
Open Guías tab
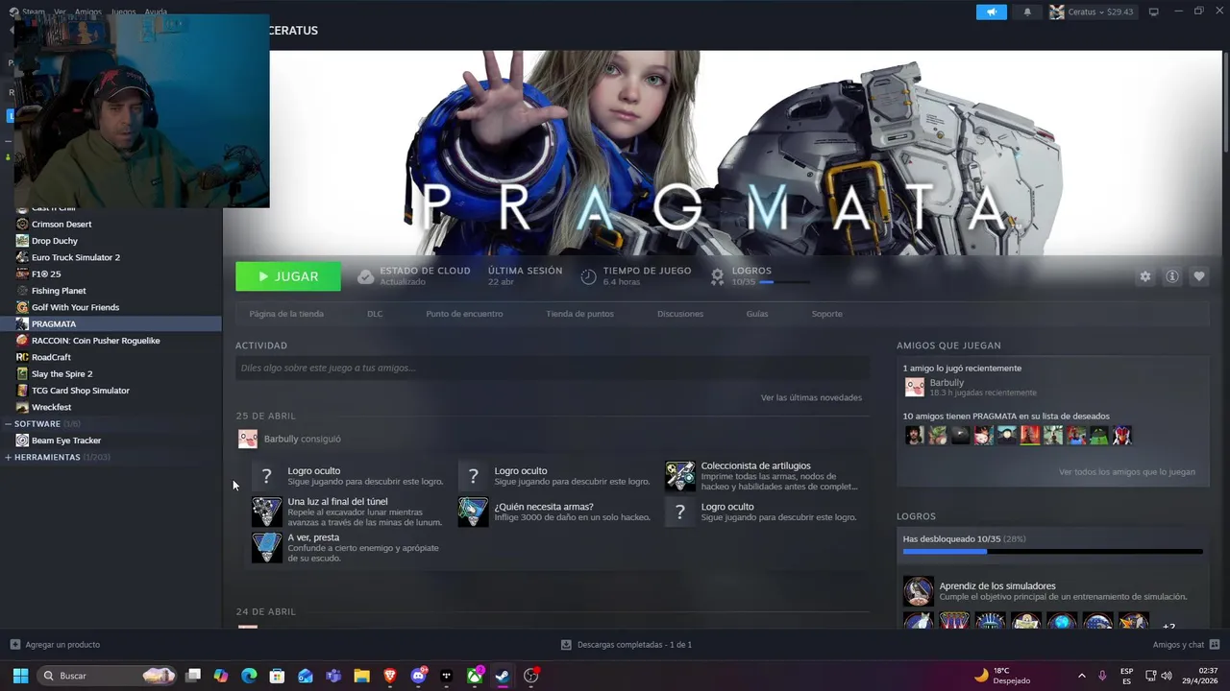(757, 314)
